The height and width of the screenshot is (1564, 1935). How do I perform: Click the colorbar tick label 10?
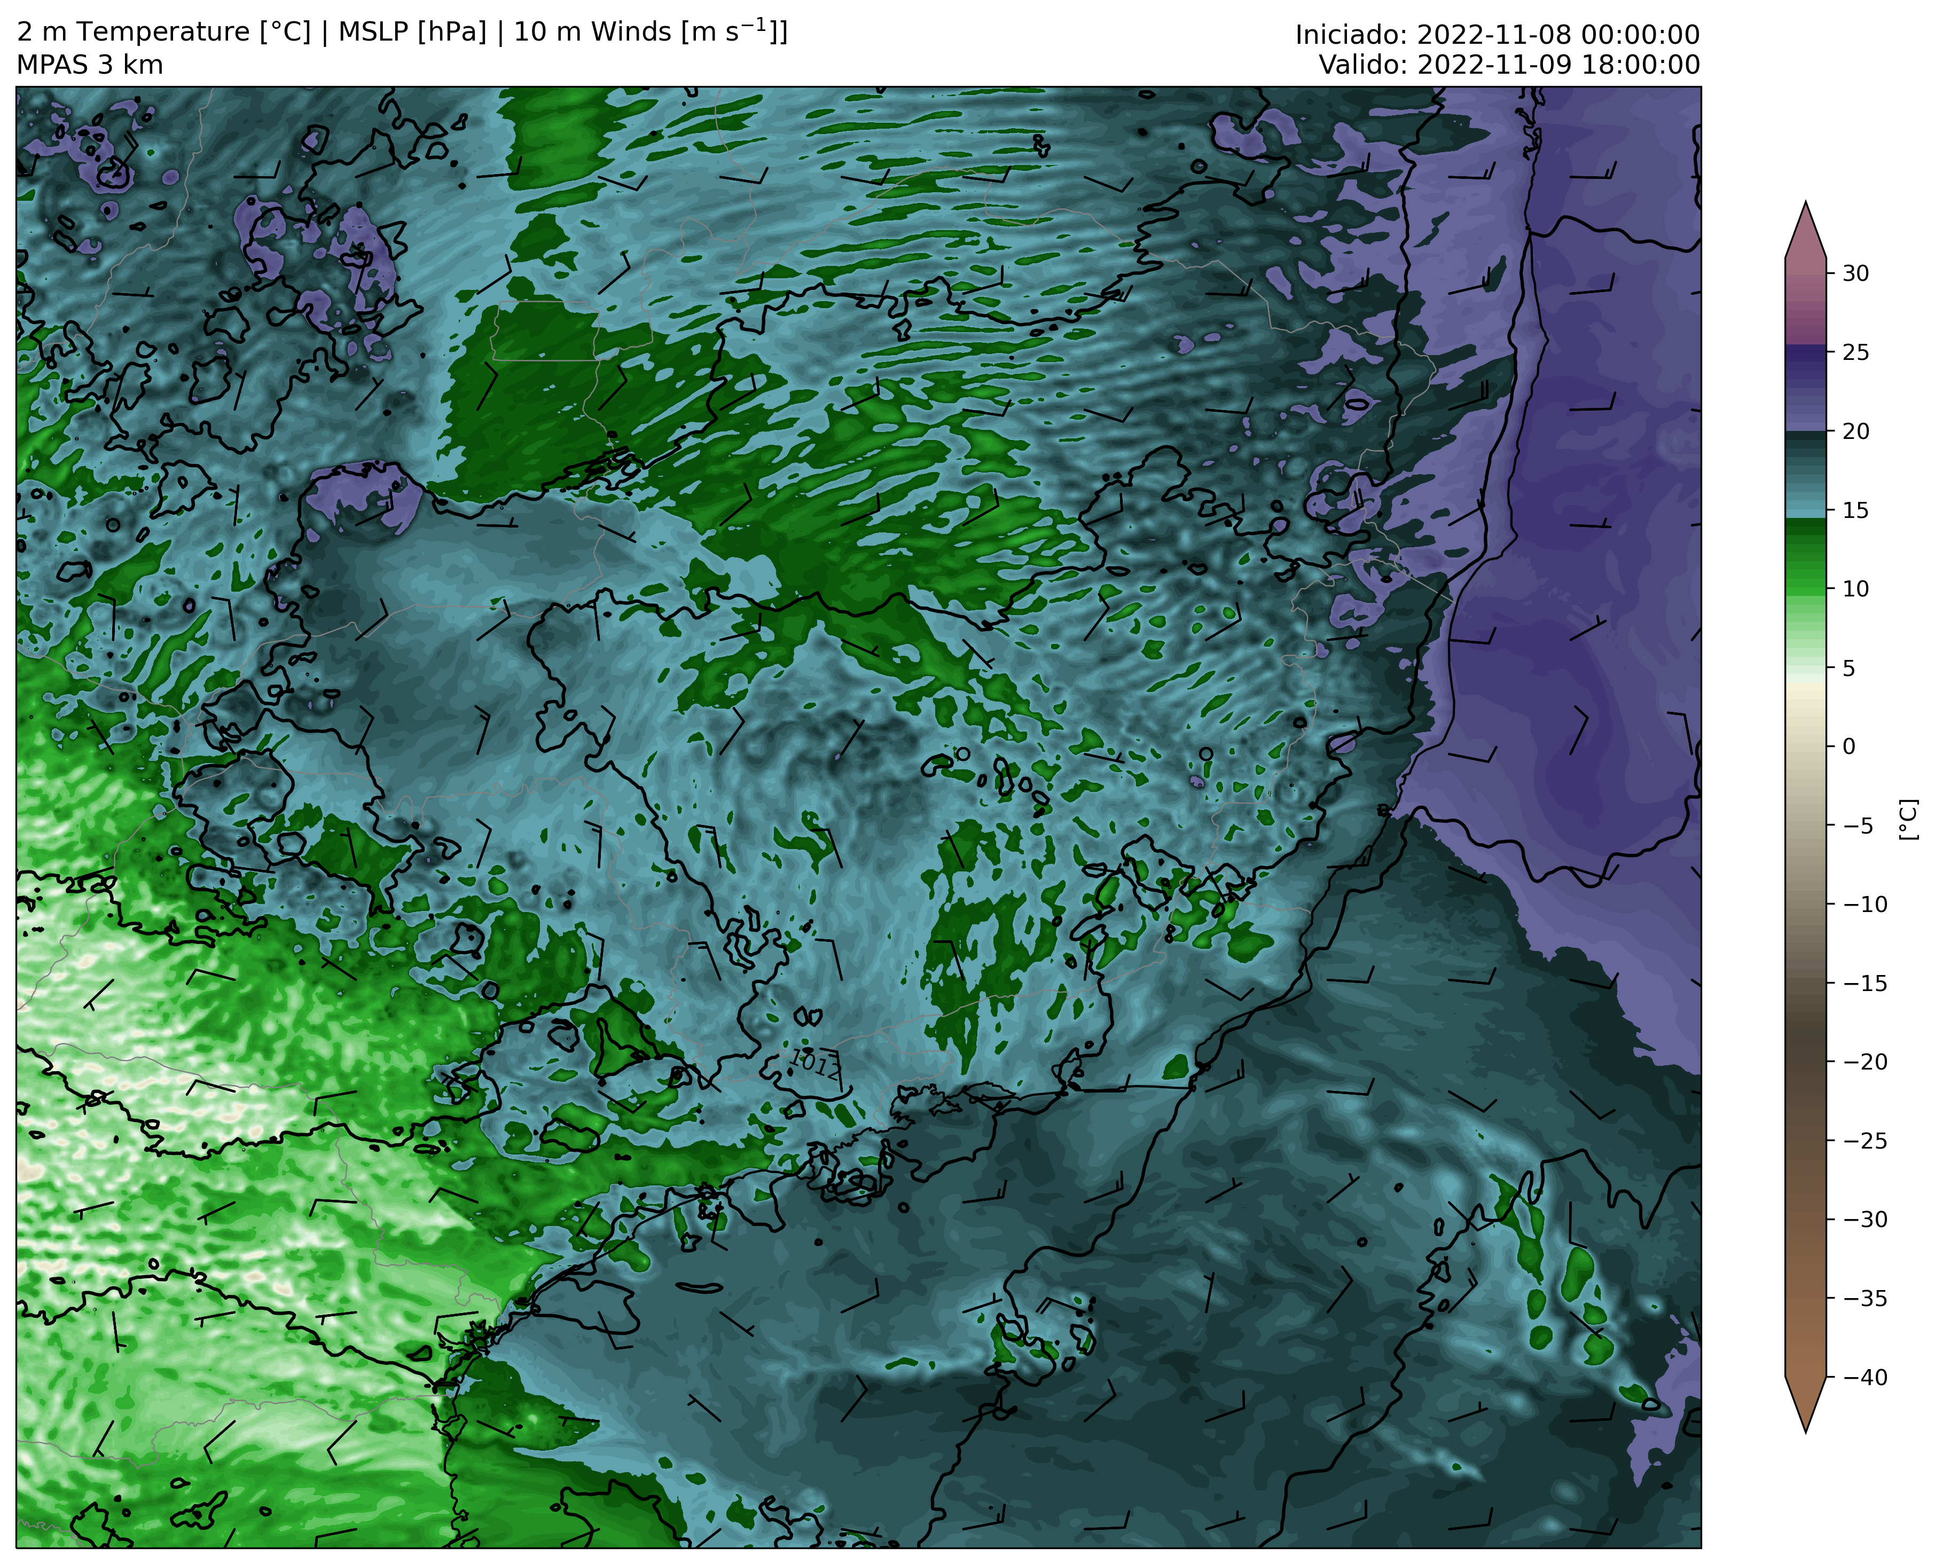(1855, 588)
